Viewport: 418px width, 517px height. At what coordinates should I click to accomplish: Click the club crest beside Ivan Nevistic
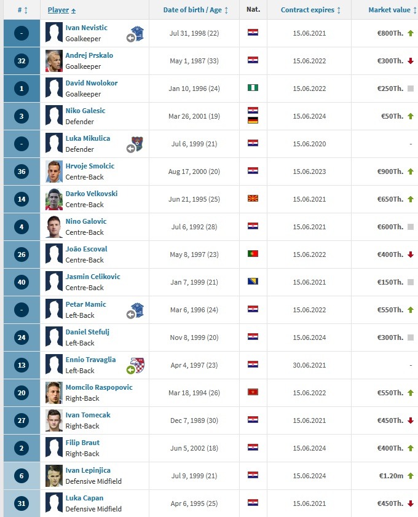pos(137,33)
